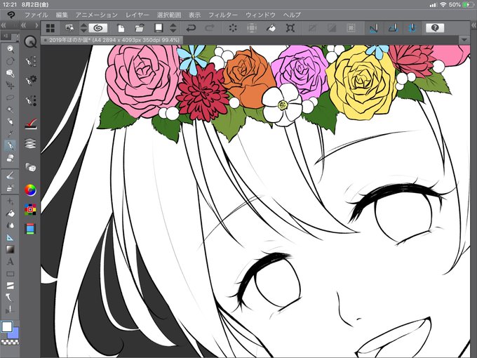Open the ヘルプ menu

tap(292, 15)
